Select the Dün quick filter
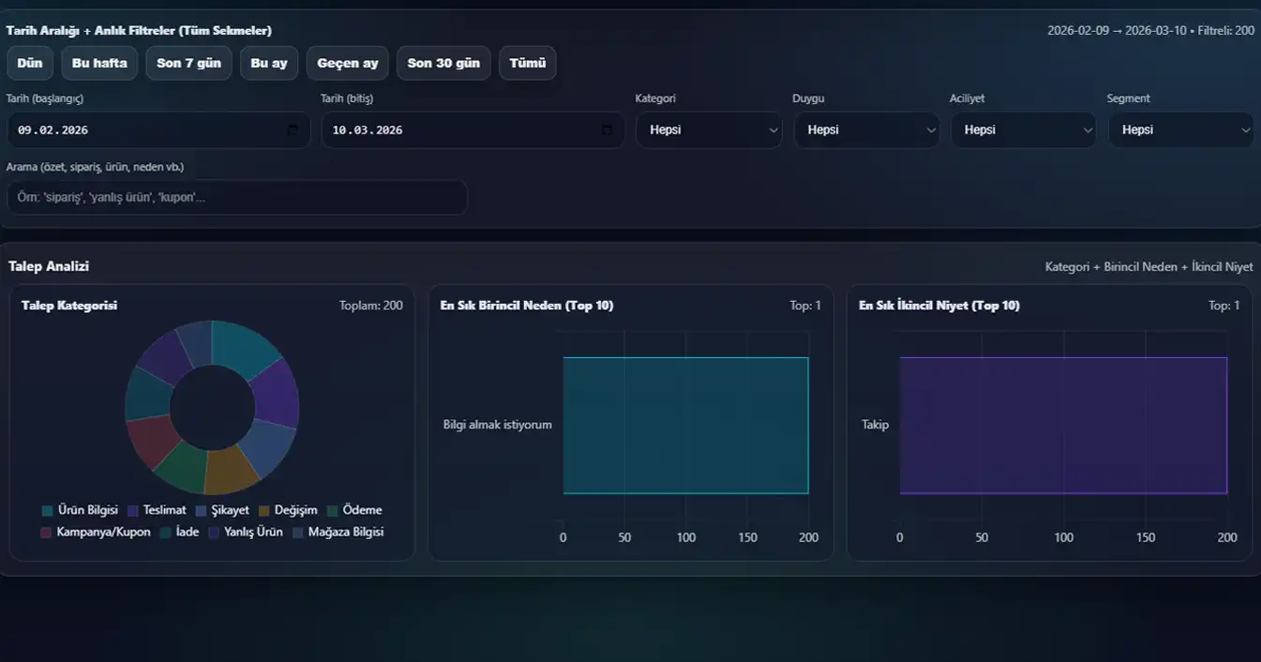1261x662 pixels. tap(30, 63)
